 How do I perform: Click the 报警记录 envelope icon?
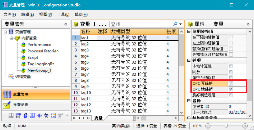coord(7,105)
